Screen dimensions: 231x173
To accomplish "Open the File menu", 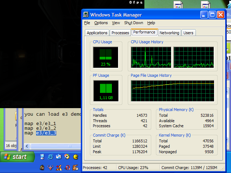I will 87,23.
